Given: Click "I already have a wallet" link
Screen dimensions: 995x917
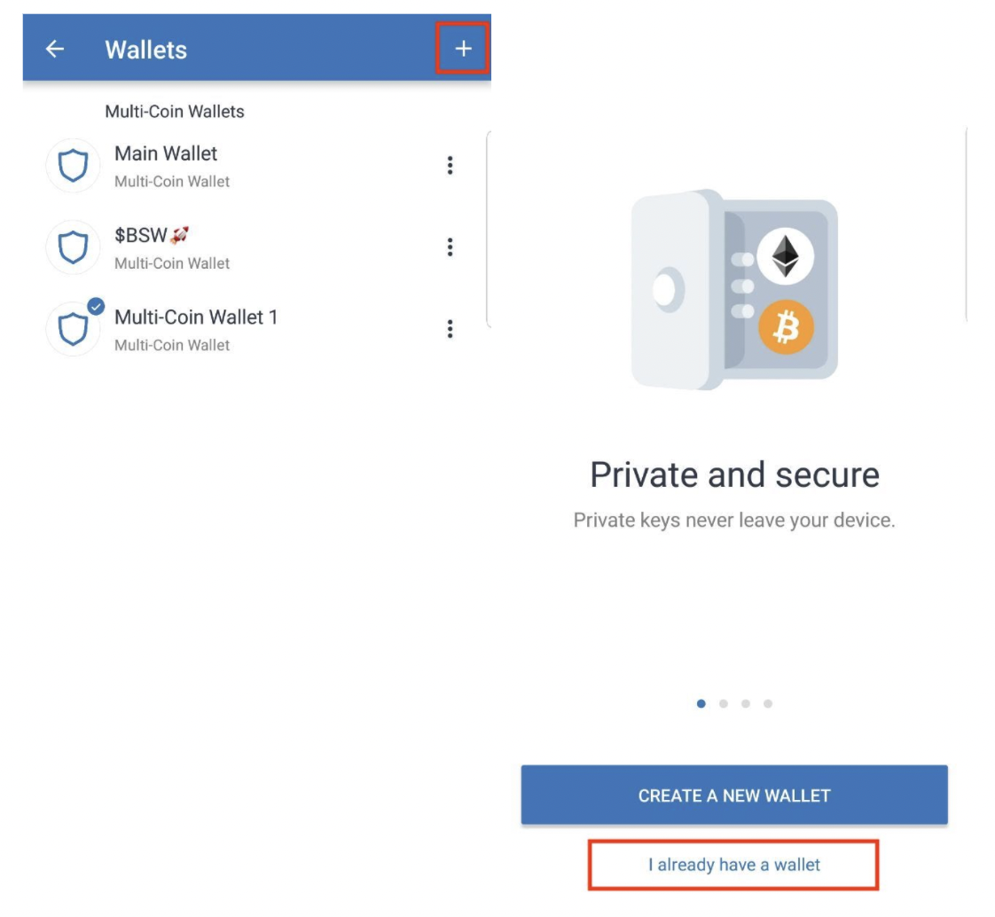Looking at the screenshot, I should 734,864.
